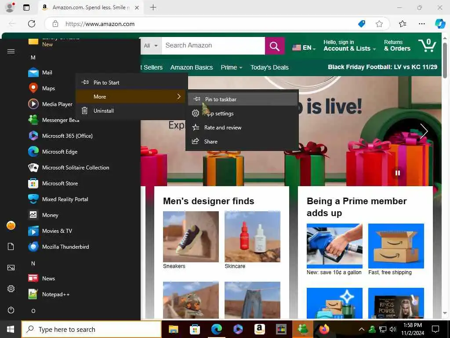Open Today's Deals link
450x338 pixels.
[x=269, y=67]
